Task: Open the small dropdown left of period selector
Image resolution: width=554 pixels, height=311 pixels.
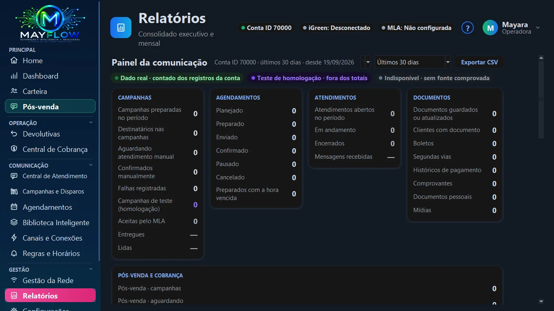Action: point(366,62)
